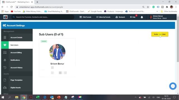
Task: Click the page vertical scrollbar
Action: pyautogui.click(x=178, y=39)
